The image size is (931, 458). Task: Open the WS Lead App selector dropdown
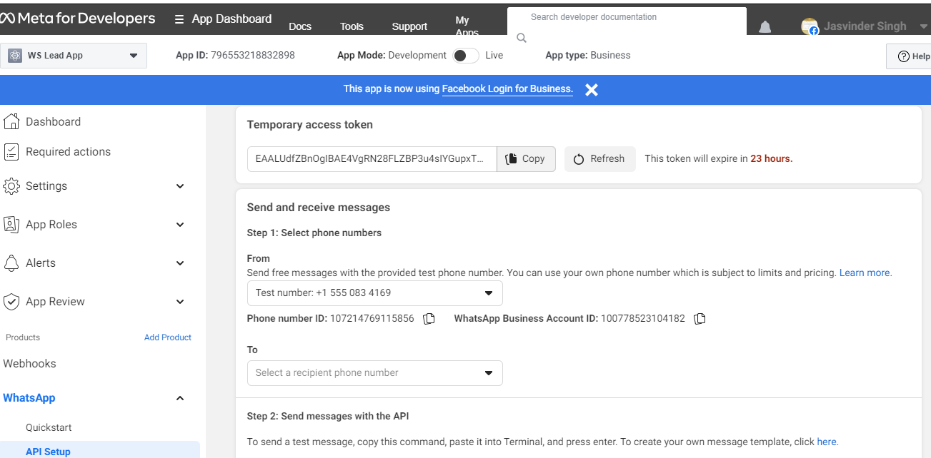[74, 56]
